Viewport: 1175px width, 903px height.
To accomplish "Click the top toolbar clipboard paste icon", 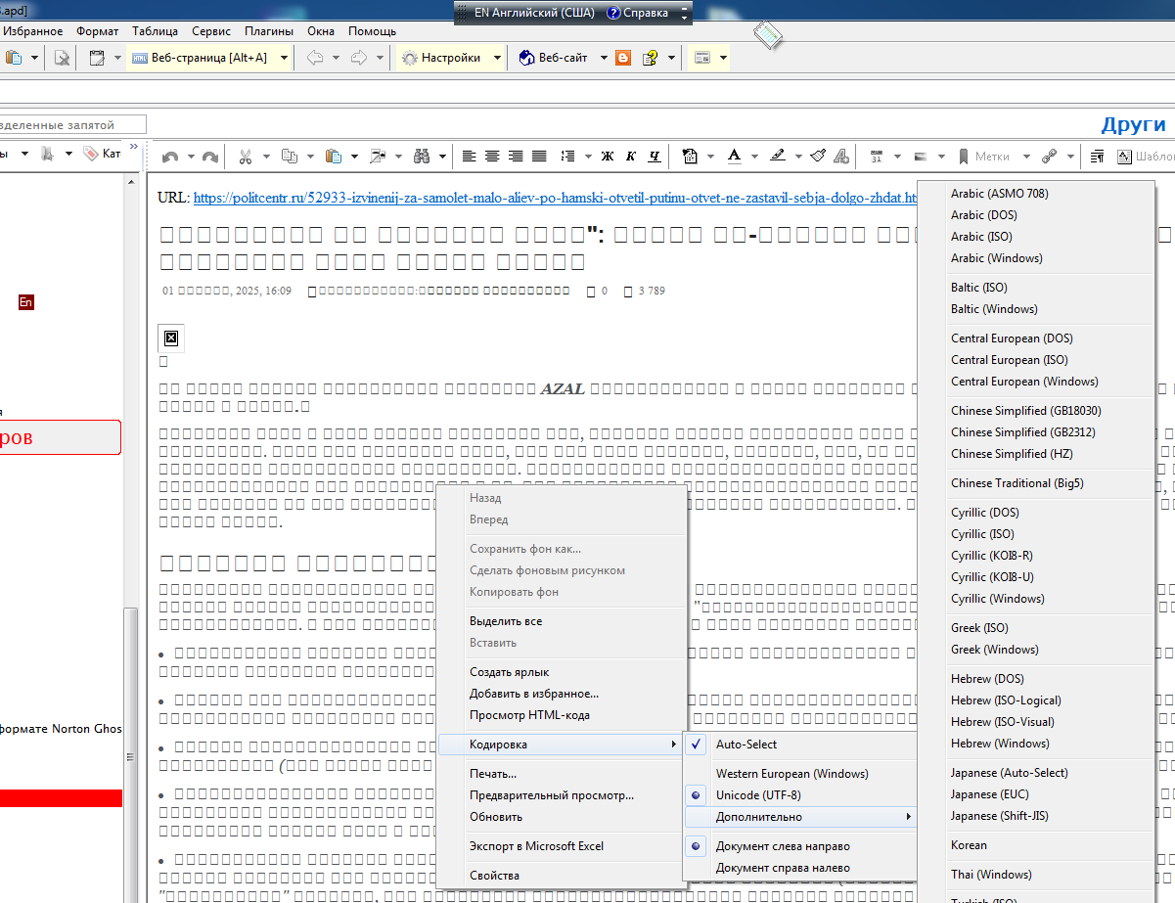I will tap(14, 58).
